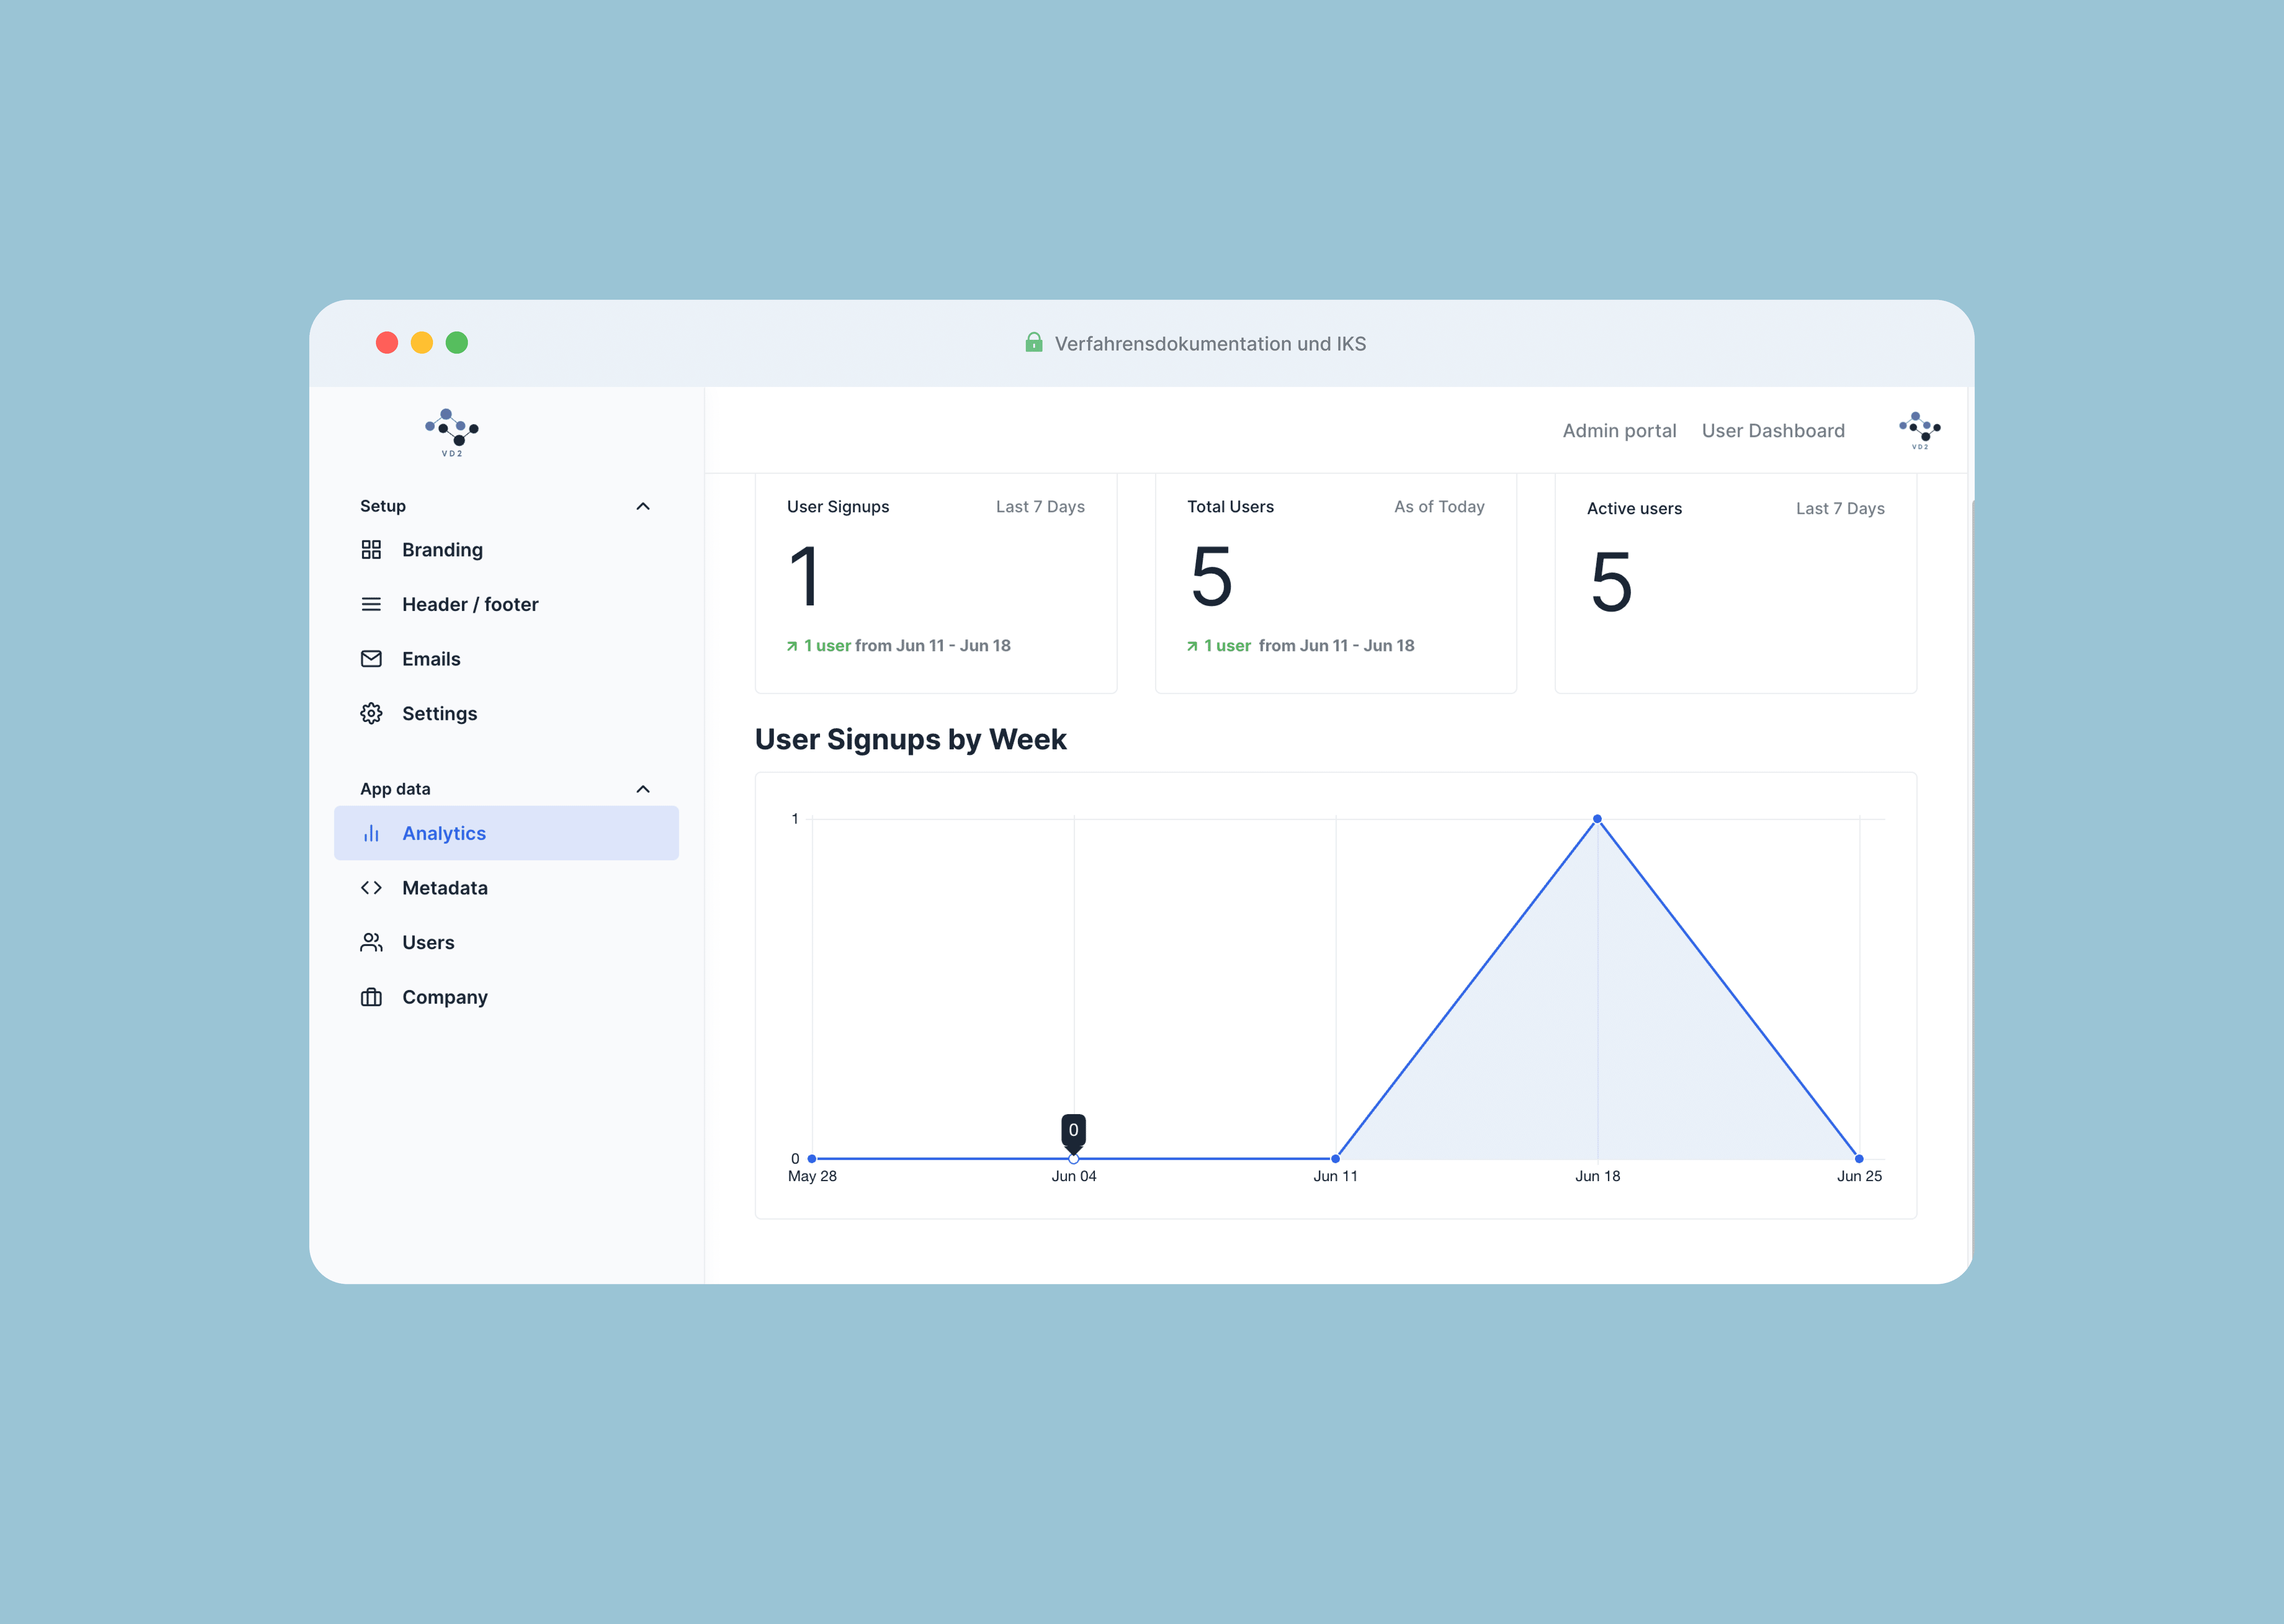Click the large number 1 in User Signups
The width and height of the screenshot is (2284, 1624).
click(805, 576)
